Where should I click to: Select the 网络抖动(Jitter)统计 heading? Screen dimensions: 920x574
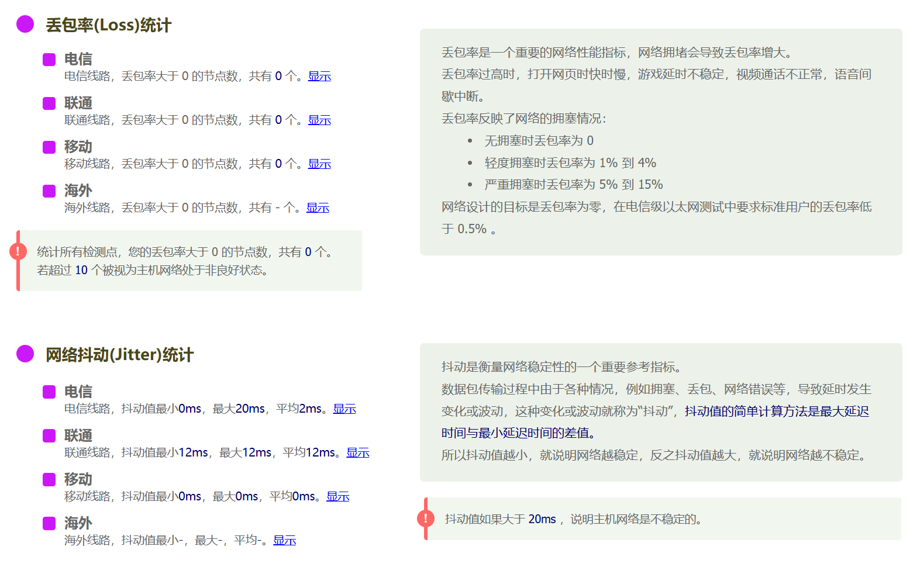pyautogui.click(x=119, y=355)
